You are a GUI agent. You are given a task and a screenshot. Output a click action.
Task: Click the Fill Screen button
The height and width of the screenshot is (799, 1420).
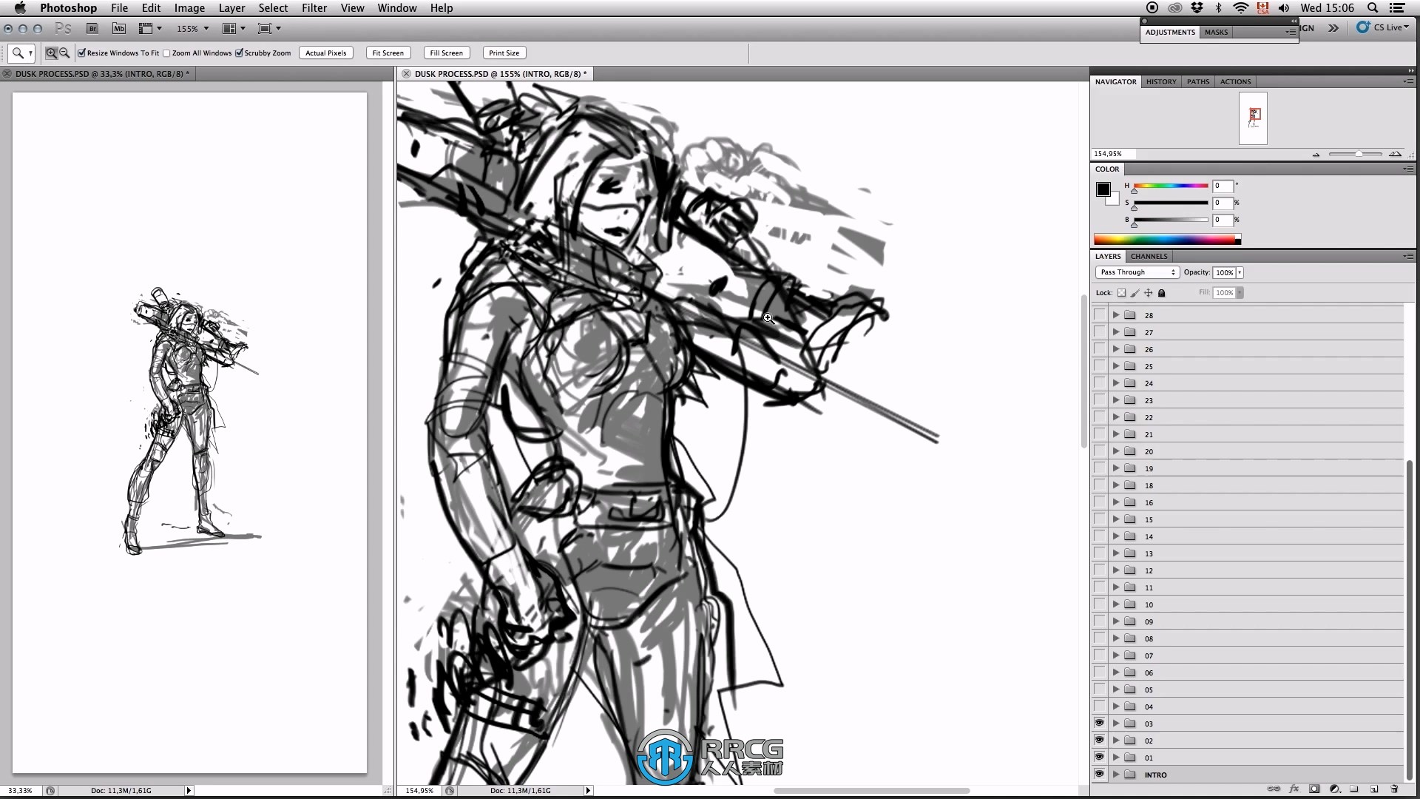click(447, 53)
